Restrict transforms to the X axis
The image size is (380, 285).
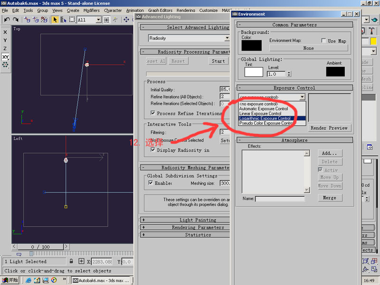click(5, 32)
